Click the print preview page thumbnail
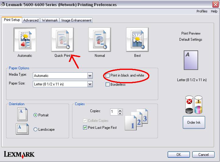Screen dimensions: 220x162 [191, 60]
